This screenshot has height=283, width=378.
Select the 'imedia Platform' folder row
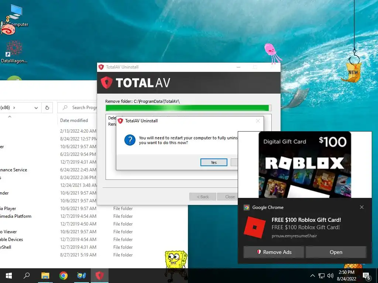click(x=94, y=216)
